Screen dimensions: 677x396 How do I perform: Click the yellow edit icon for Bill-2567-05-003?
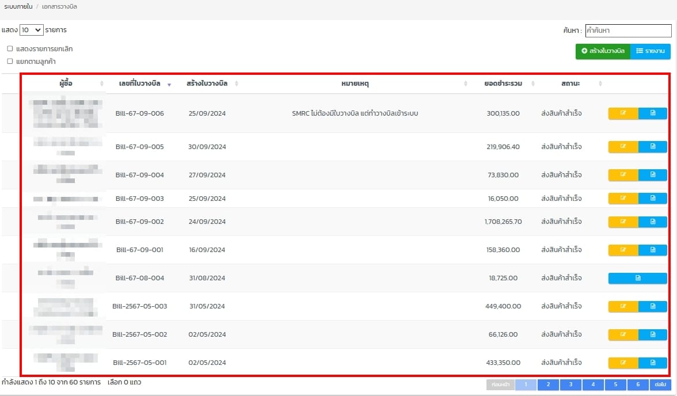click(x=623, y=306)
